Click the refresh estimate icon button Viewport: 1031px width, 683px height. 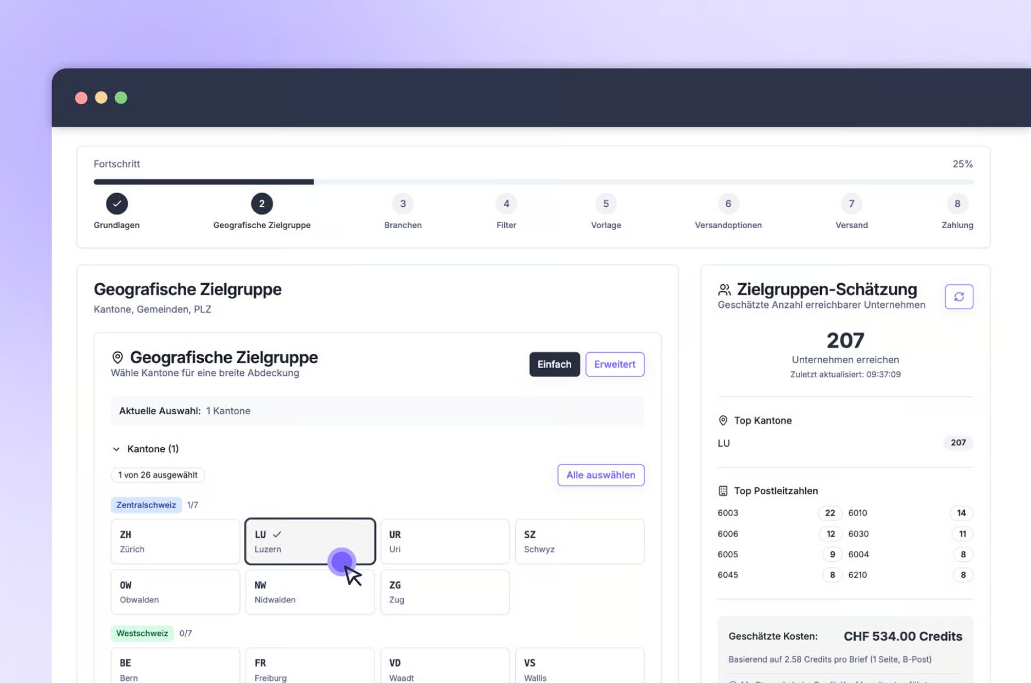coord(958,297)
